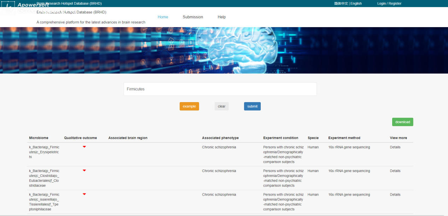This screenshot has height=216, width=448.
Task: Select the c_Erysipelotrichi microbiome cell
Action: pos(44,152)
